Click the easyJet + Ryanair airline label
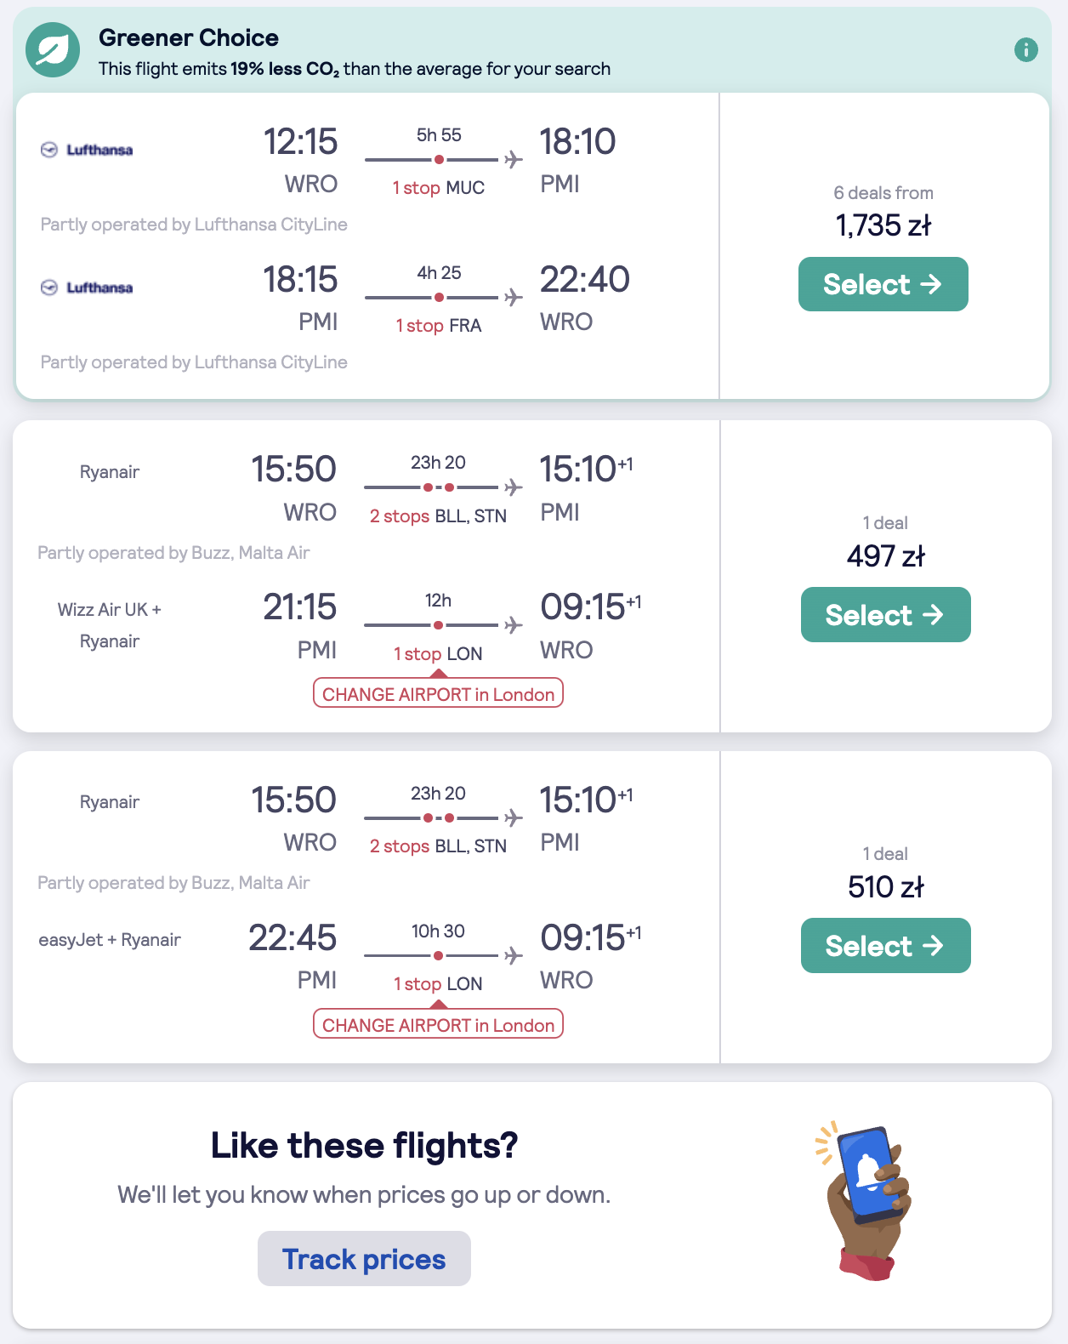Viewport: 1068px width, 1344px height. coord(110,940)
